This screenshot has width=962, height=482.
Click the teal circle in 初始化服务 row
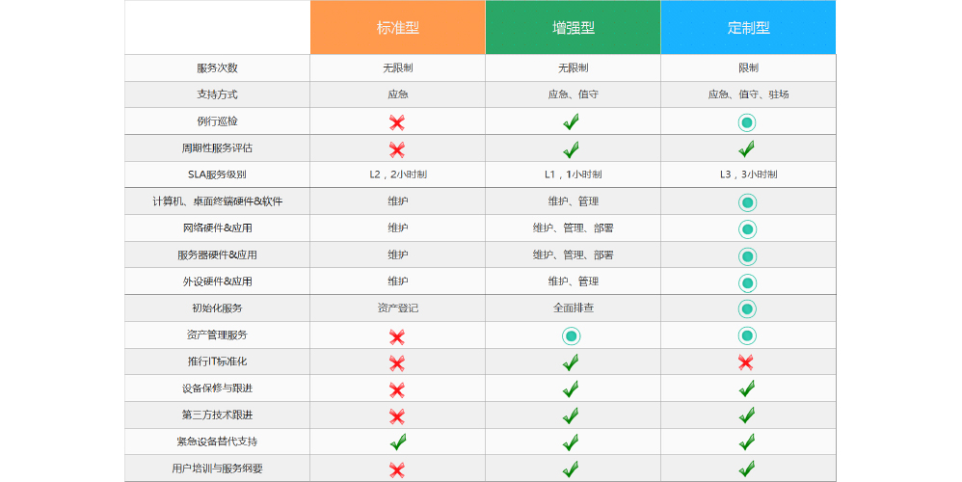tap(747, 309)
